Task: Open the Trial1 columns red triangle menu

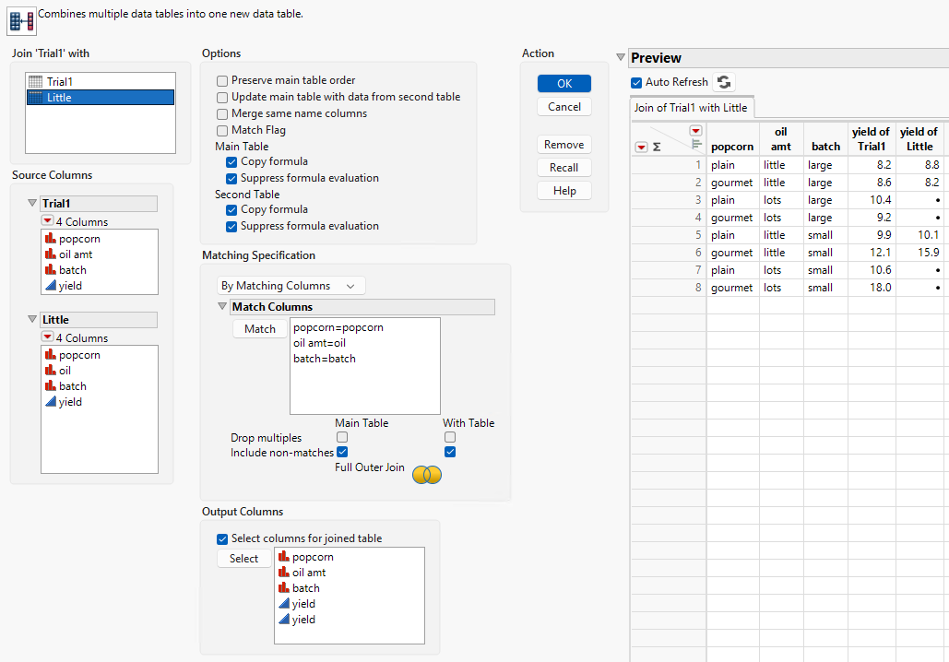Action: 47,221
